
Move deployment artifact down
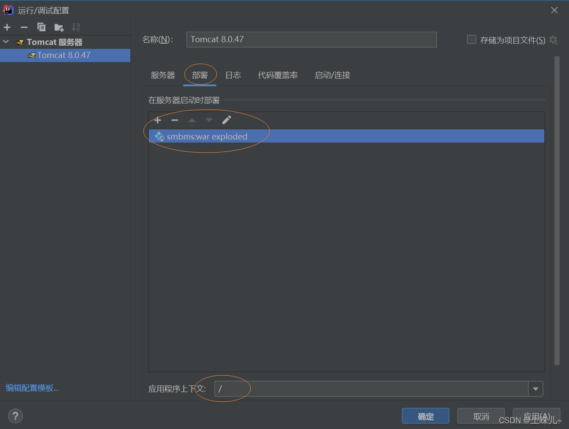pos(209,120)
